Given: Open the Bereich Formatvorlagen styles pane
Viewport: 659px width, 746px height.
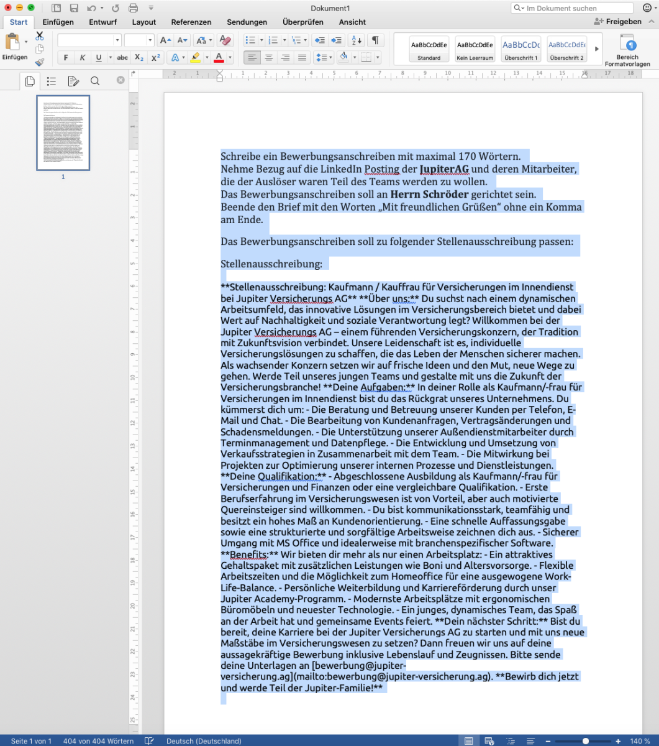Looking at the screenshot, I should 627,50.
